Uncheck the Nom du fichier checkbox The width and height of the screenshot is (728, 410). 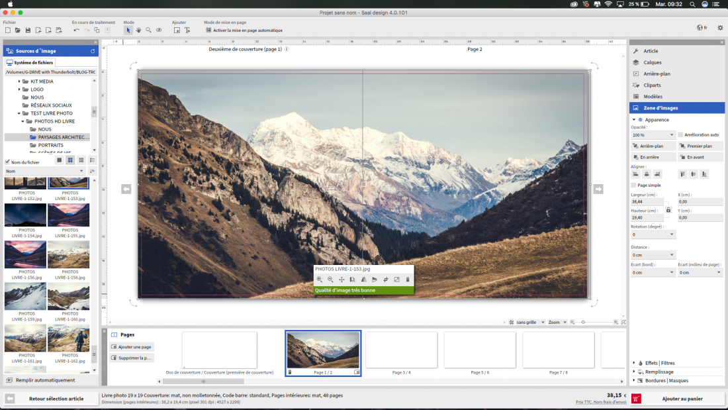[7, 162]
